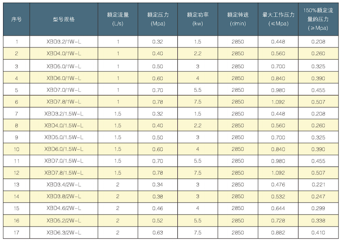The image size is (342, 242).
Task: Click model cell XBD3.4/2W-L
Action: click(64, 184)
